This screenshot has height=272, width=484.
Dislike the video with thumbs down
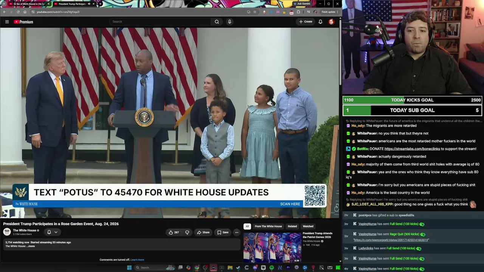coord(187,232)
